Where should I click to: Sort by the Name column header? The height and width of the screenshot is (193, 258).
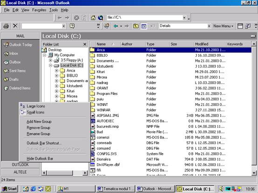tap(108, 44)
